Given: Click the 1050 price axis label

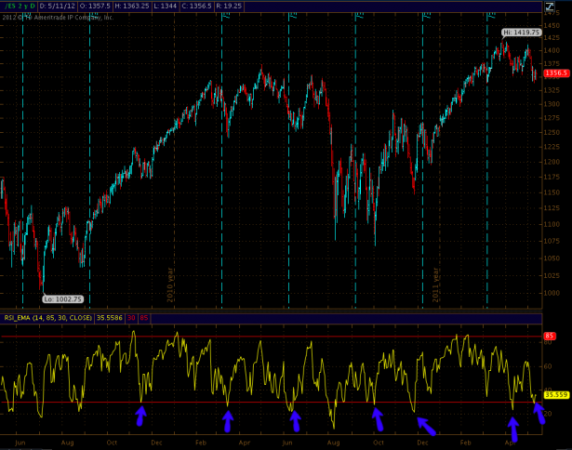Looking at the screenshot, I should [552, 258].
